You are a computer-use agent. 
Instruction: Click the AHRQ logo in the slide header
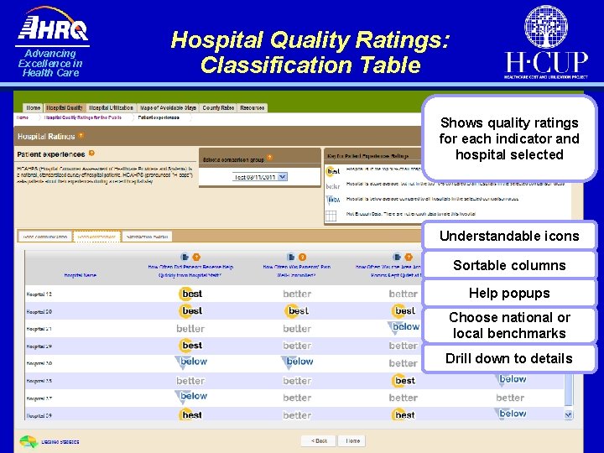52,42
